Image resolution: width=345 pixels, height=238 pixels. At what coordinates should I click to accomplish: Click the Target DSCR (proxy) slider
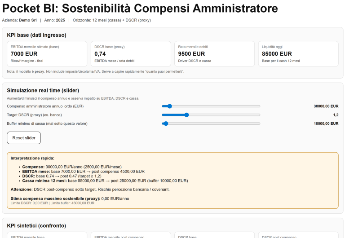pos(211,115)
